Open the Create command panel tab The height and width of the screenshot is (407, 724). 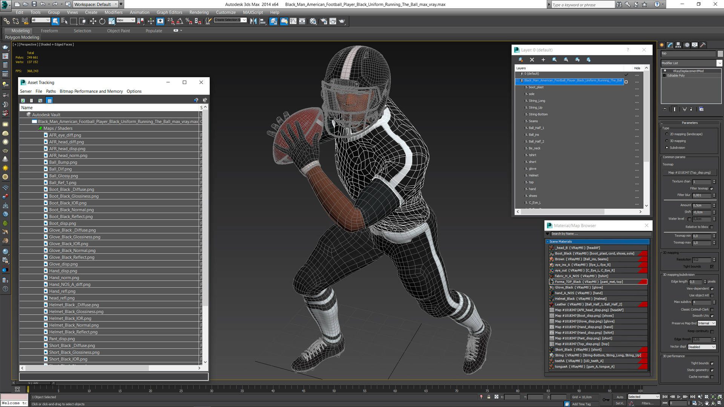tap(662, 45)
